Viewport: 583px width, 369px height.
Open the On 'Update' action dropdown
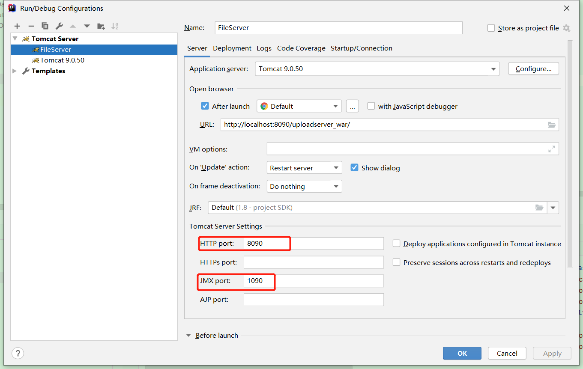304,168
